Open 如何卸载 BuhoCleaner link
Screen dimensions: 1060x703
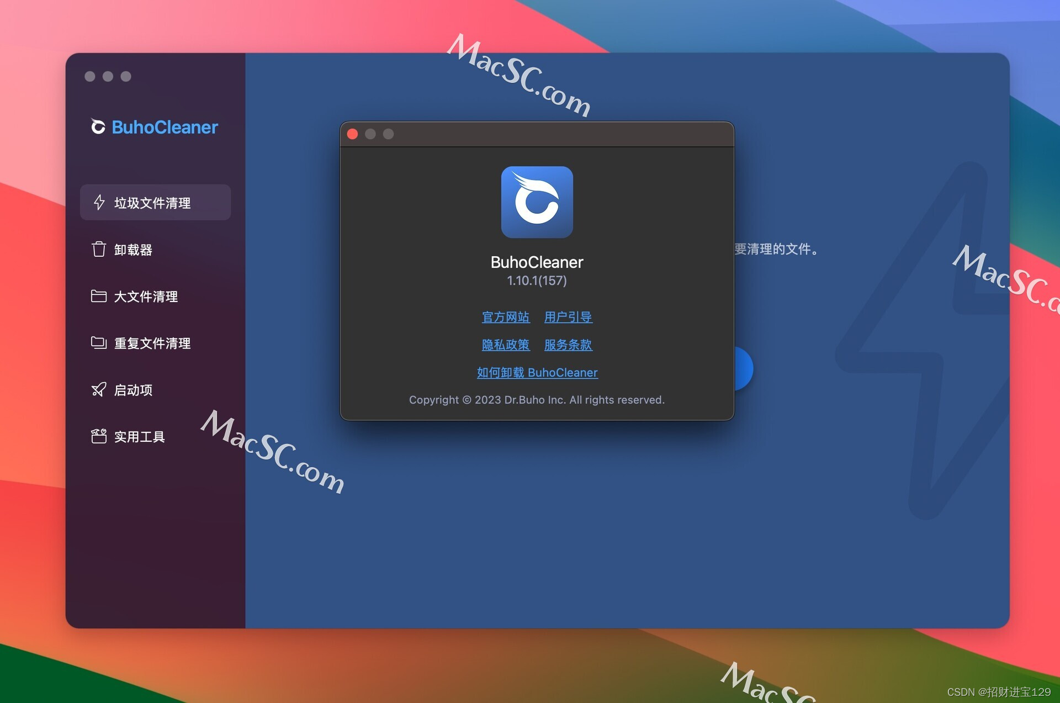(x=537, y=373)
